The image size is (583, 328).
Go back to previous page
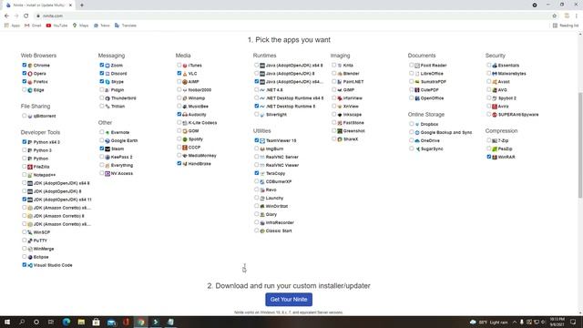[x=6, y=15]
